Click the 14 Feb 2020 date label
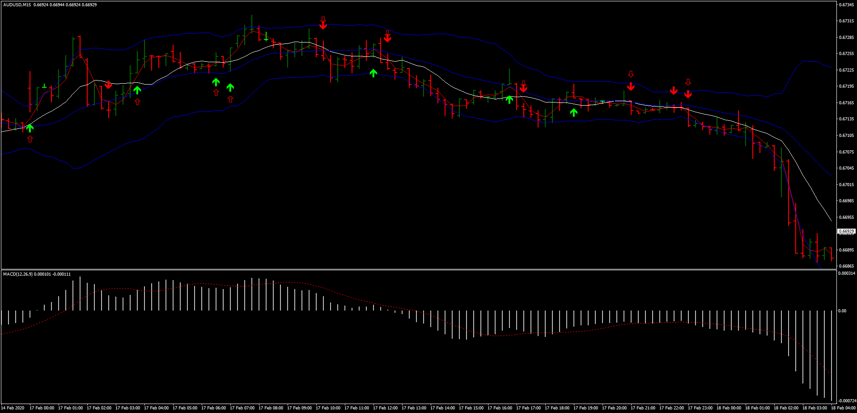 coord(13,408)
